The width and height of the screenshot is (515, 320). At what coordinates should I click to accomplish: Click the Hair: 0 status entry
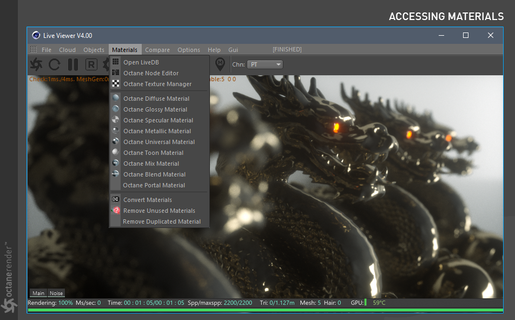[x=332, y=303]
